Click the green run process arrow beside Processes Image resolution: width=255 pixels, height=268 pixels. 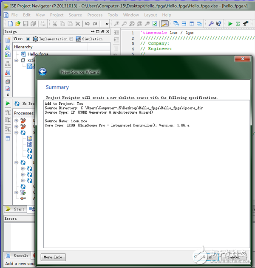[8, 103]
